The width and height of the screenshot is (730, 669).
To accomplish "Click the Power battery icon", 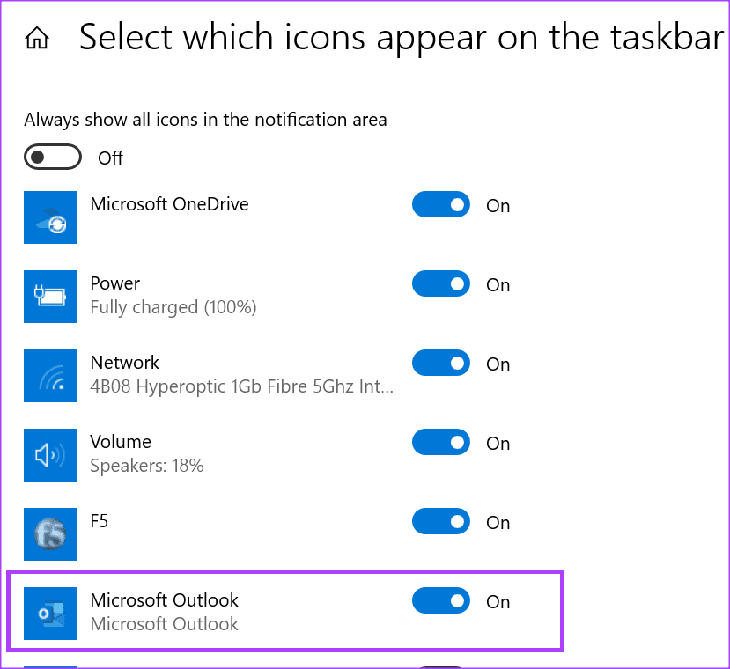I will tap(50, 297).
